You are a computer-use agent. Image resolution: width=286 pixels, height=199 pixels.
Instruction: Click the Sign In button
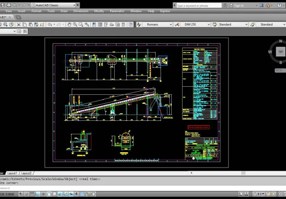(x=237, y=5)
